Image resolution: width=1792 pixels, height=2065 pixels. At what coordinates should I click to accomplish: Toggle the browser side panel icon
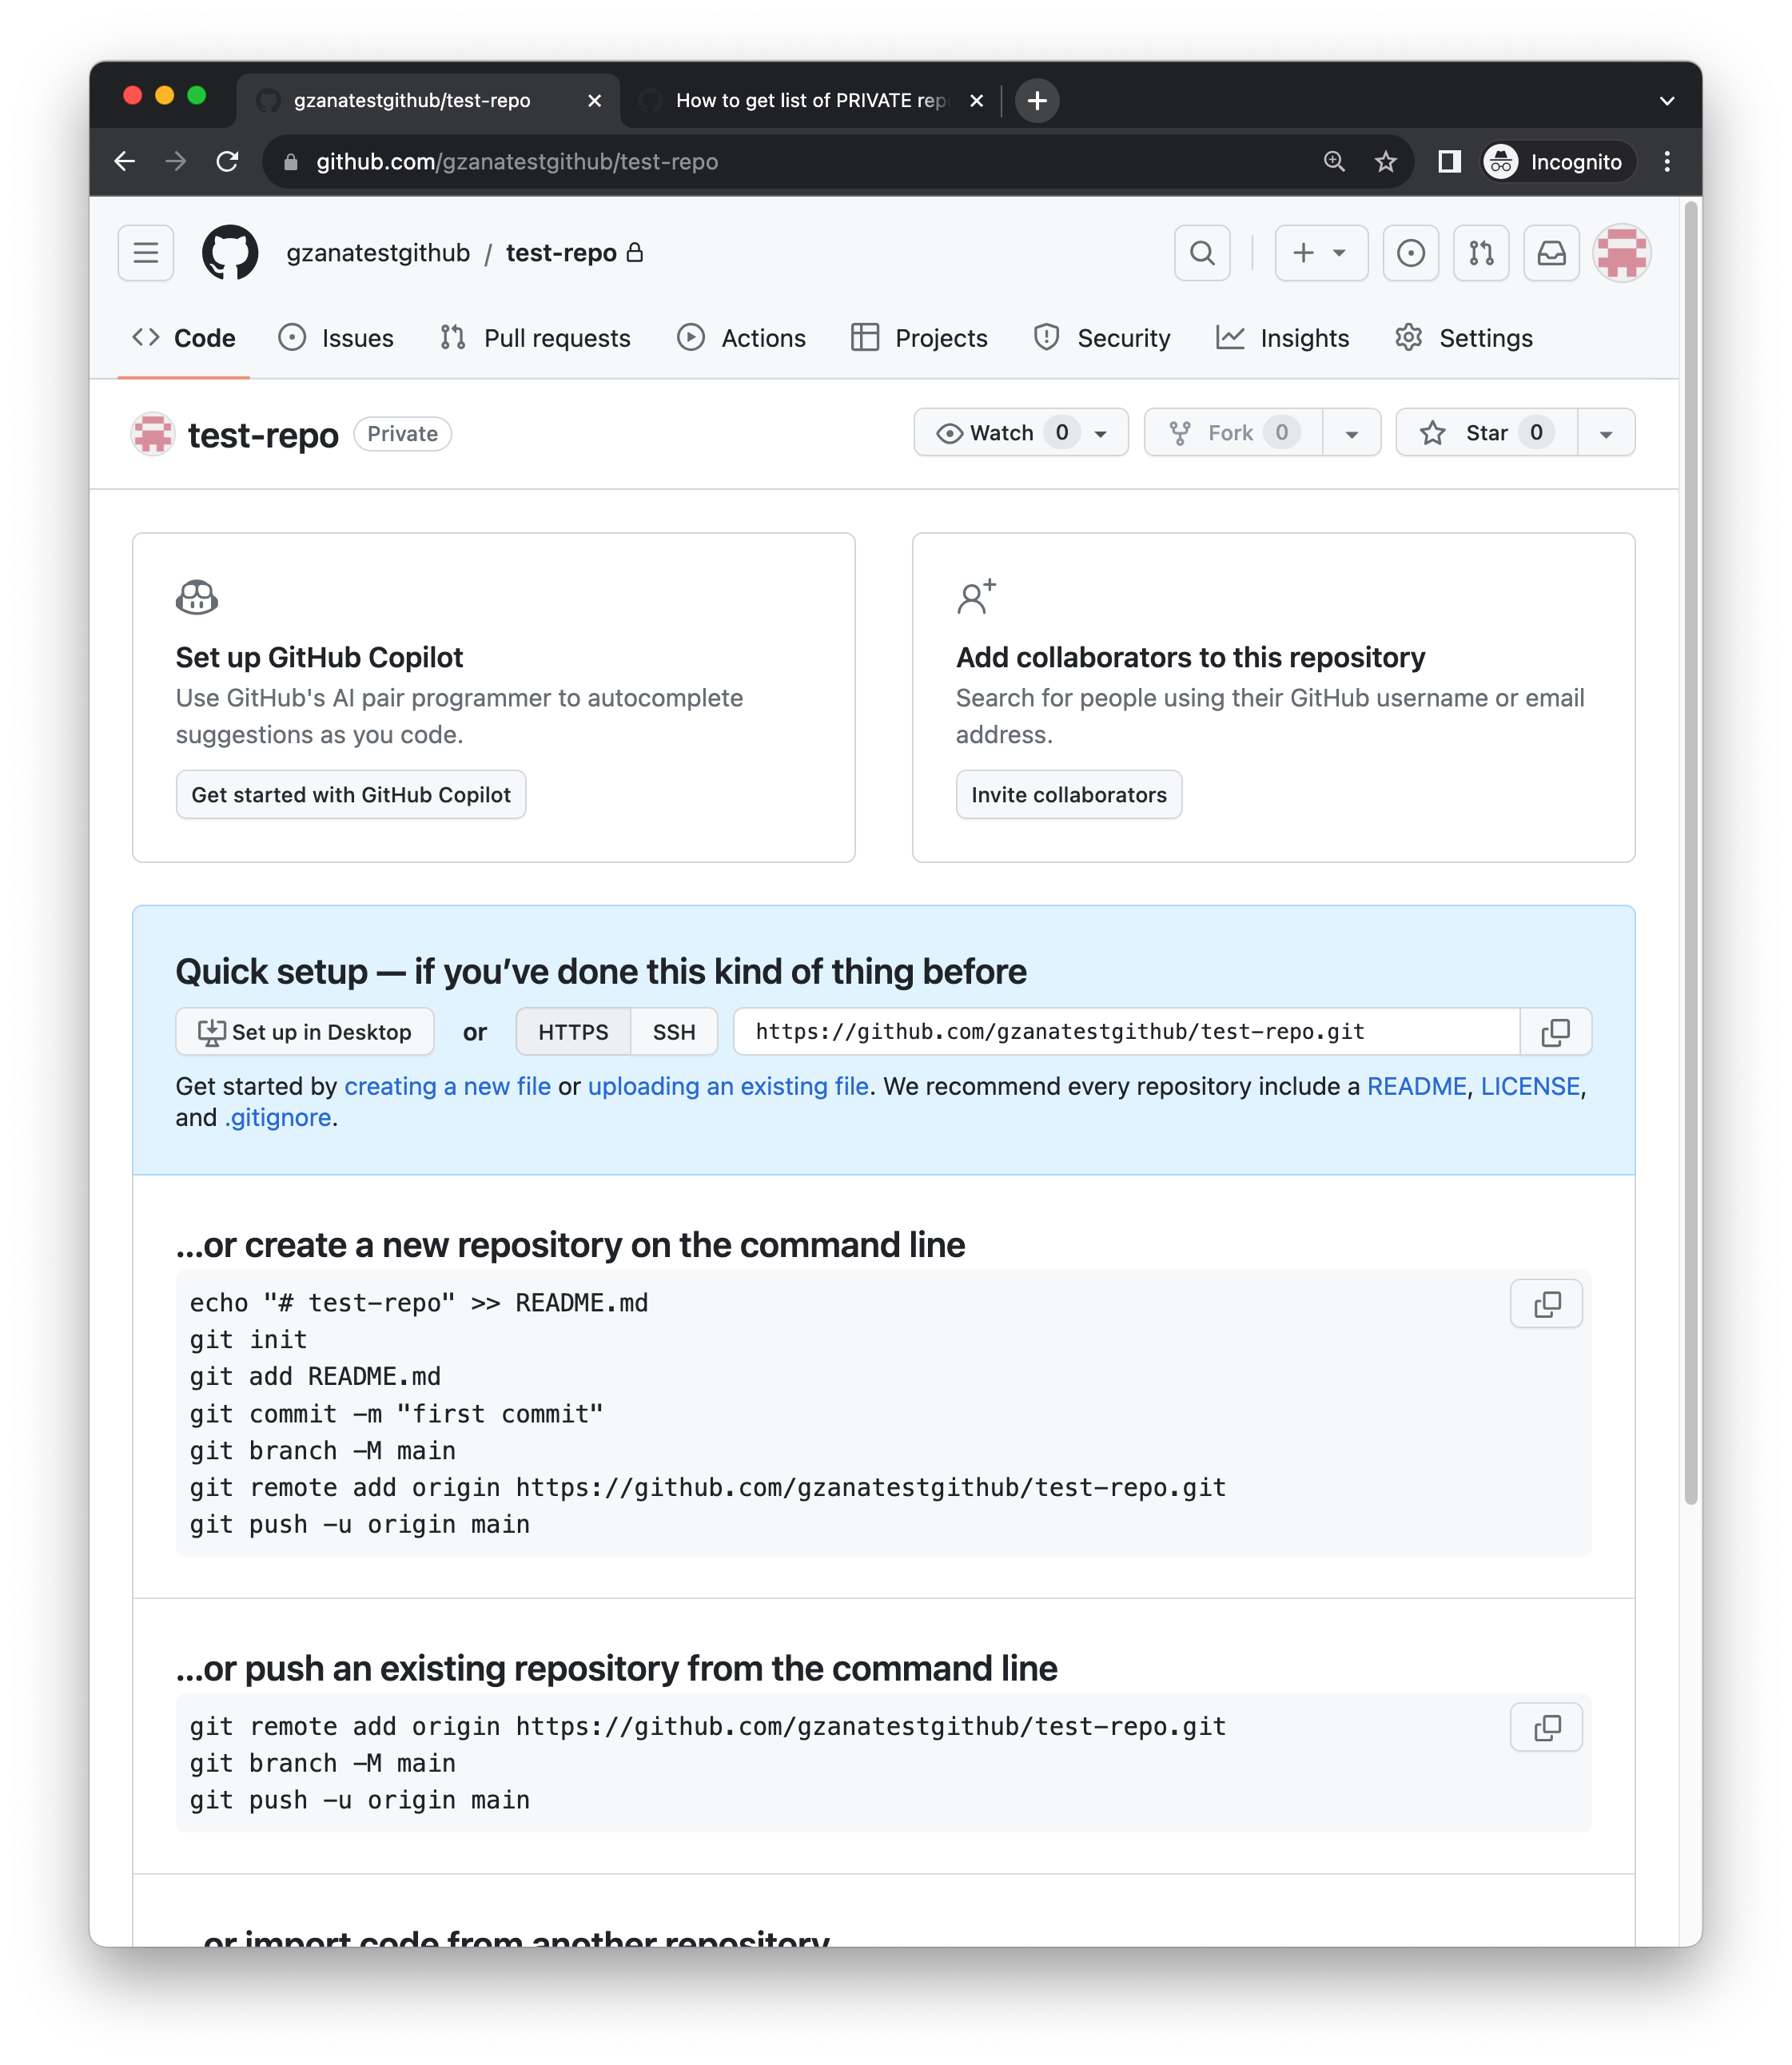[1449, 161]
